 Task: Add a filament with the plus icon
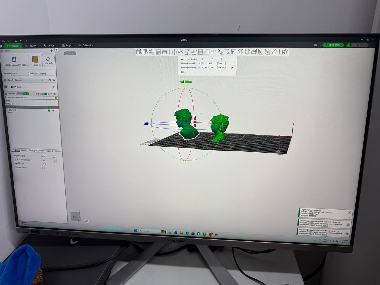(42, 80)
